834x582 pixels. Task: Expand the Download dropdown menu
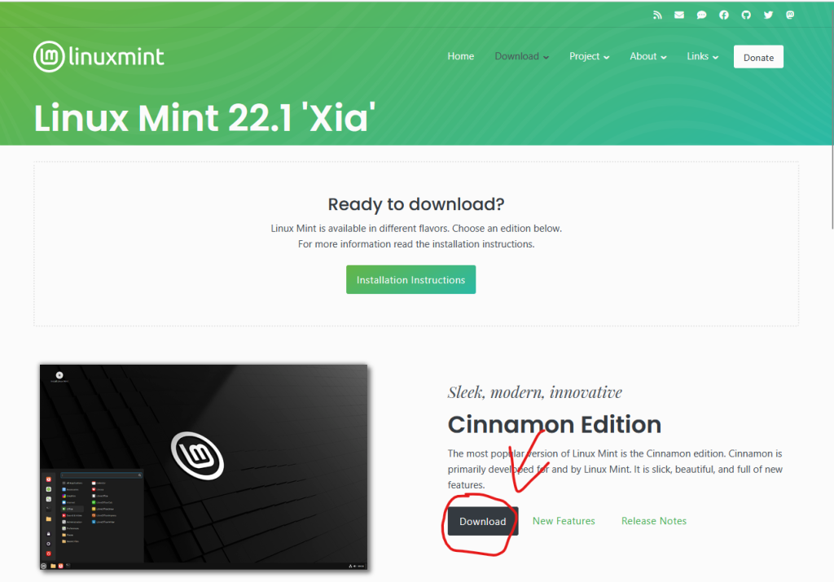click(521, 56)
